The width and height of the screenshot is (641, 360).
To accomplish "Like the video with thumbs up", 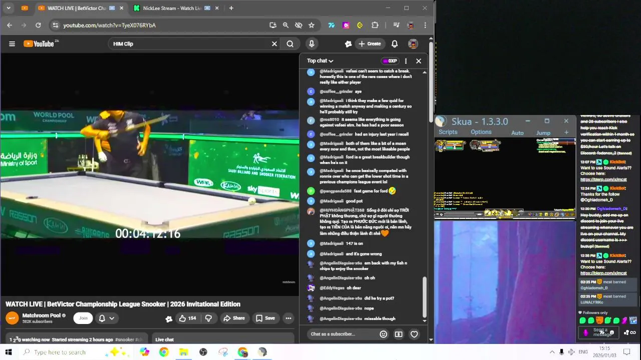I will 188,318.
